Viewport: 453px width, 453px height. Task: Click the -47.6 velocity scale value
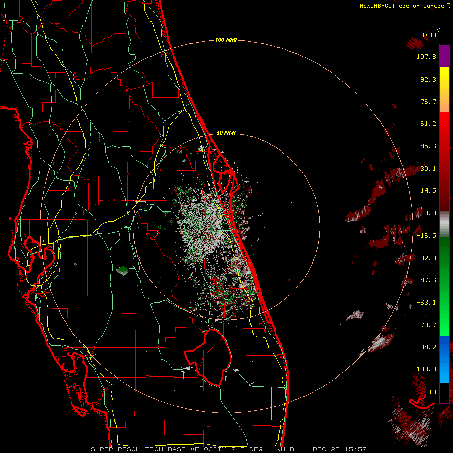point(426,280)
